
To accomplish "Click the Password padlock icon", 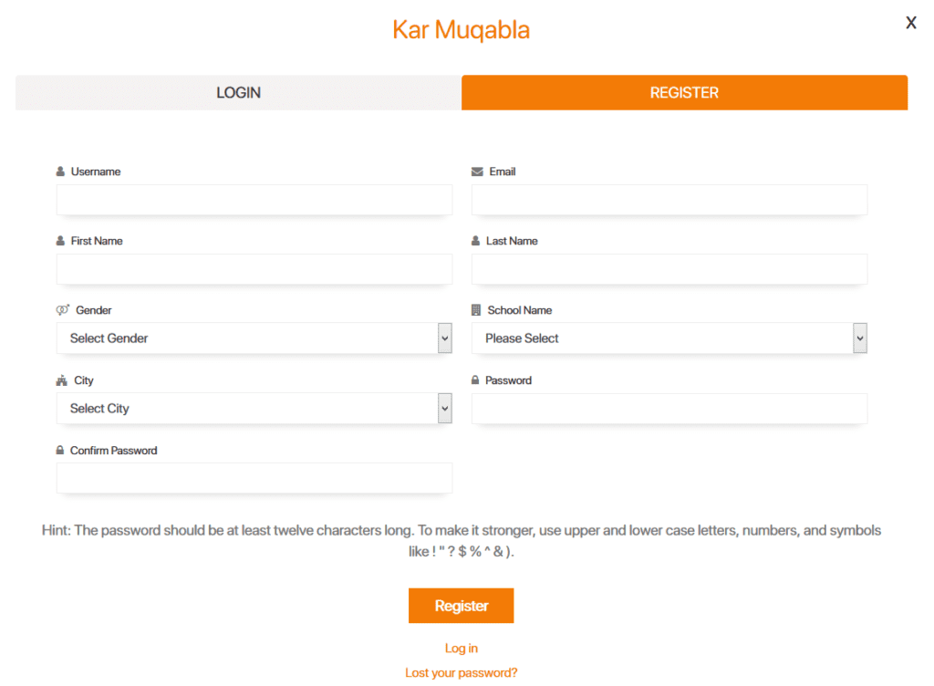I will click(x=475, y=379).
